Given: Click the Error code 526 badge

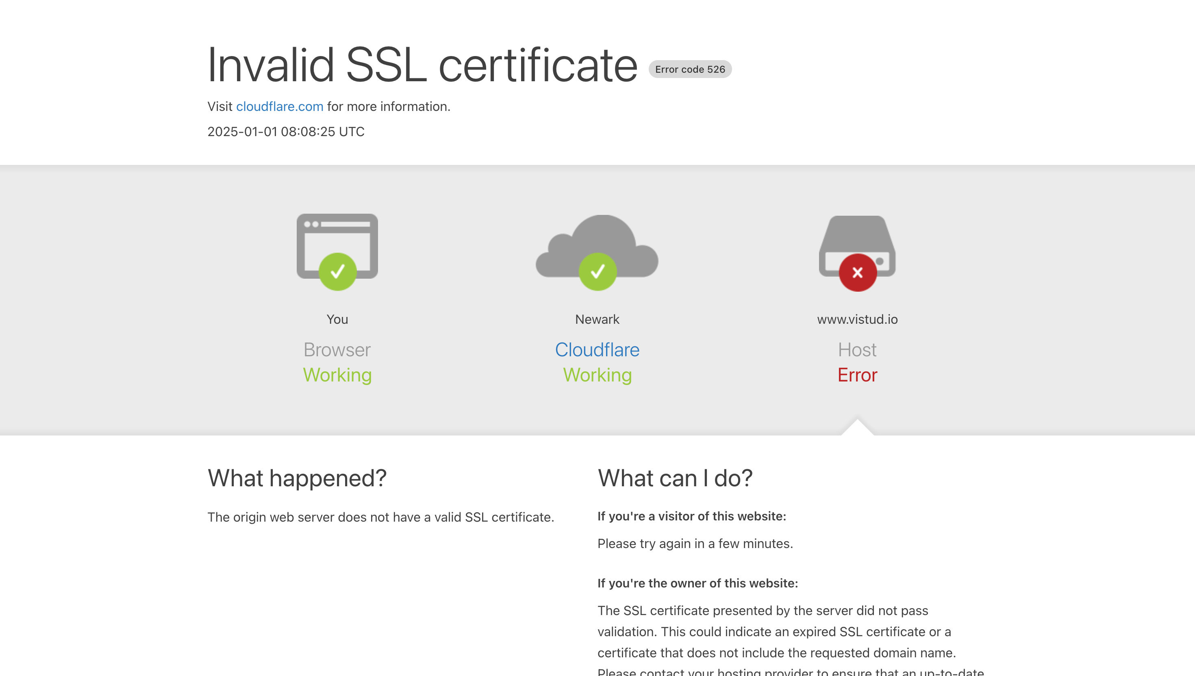Looking at the screenshot, I should click(x=690, y=69).
